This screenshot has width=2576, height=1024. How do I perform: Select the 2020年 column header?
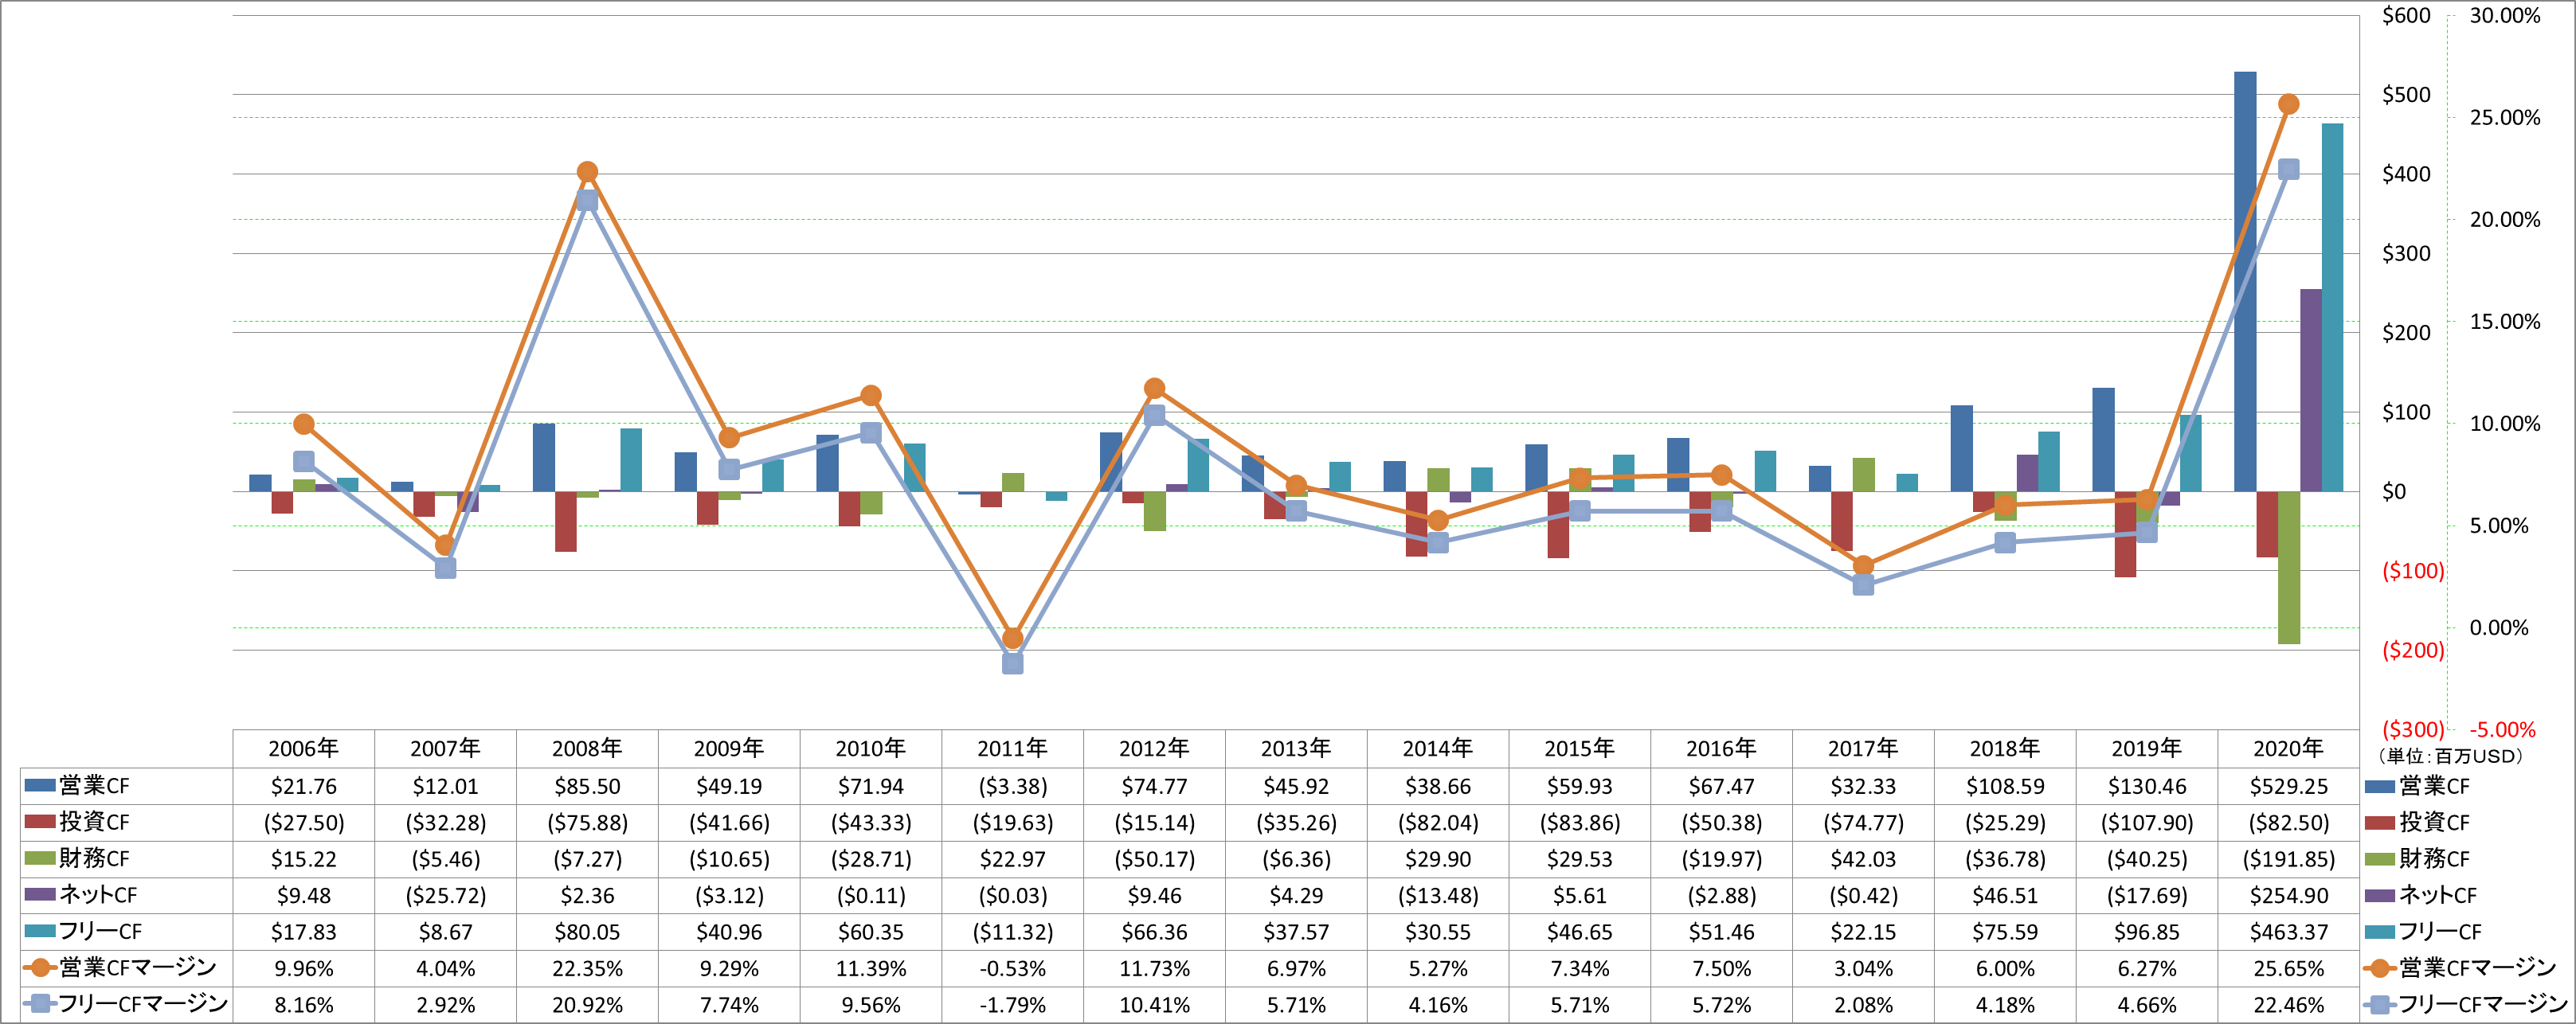pos(2288,748)
